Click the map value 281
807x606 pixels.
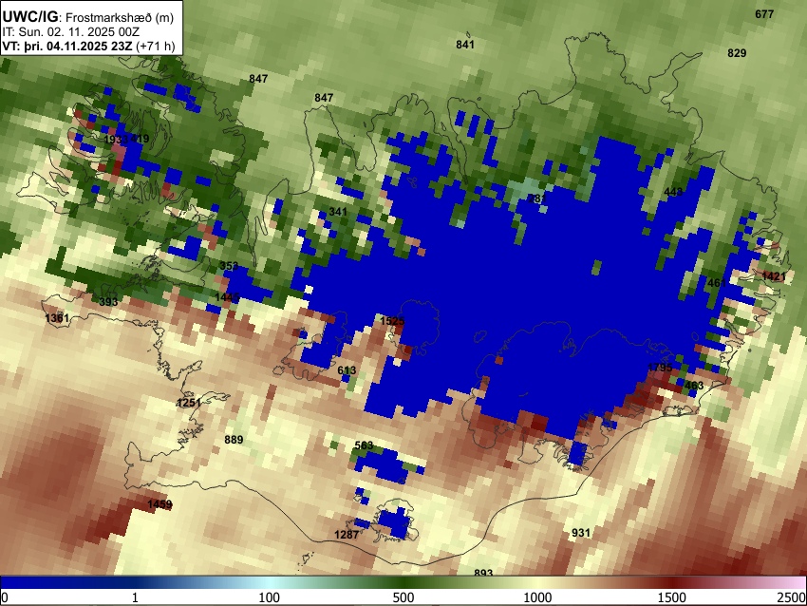point(536,199)
